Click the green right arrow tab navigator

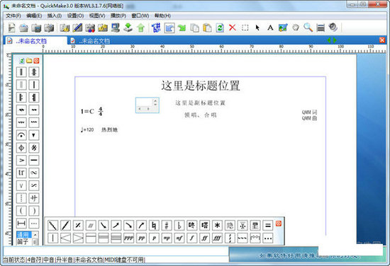(x=335, y=40)
